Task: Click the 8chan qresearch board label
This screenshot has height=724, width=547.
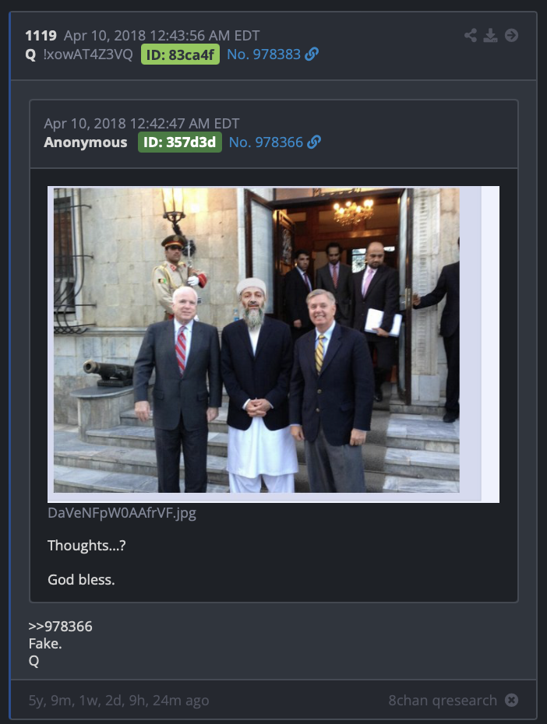Action: pyautogui.click(x=443, y=701)
